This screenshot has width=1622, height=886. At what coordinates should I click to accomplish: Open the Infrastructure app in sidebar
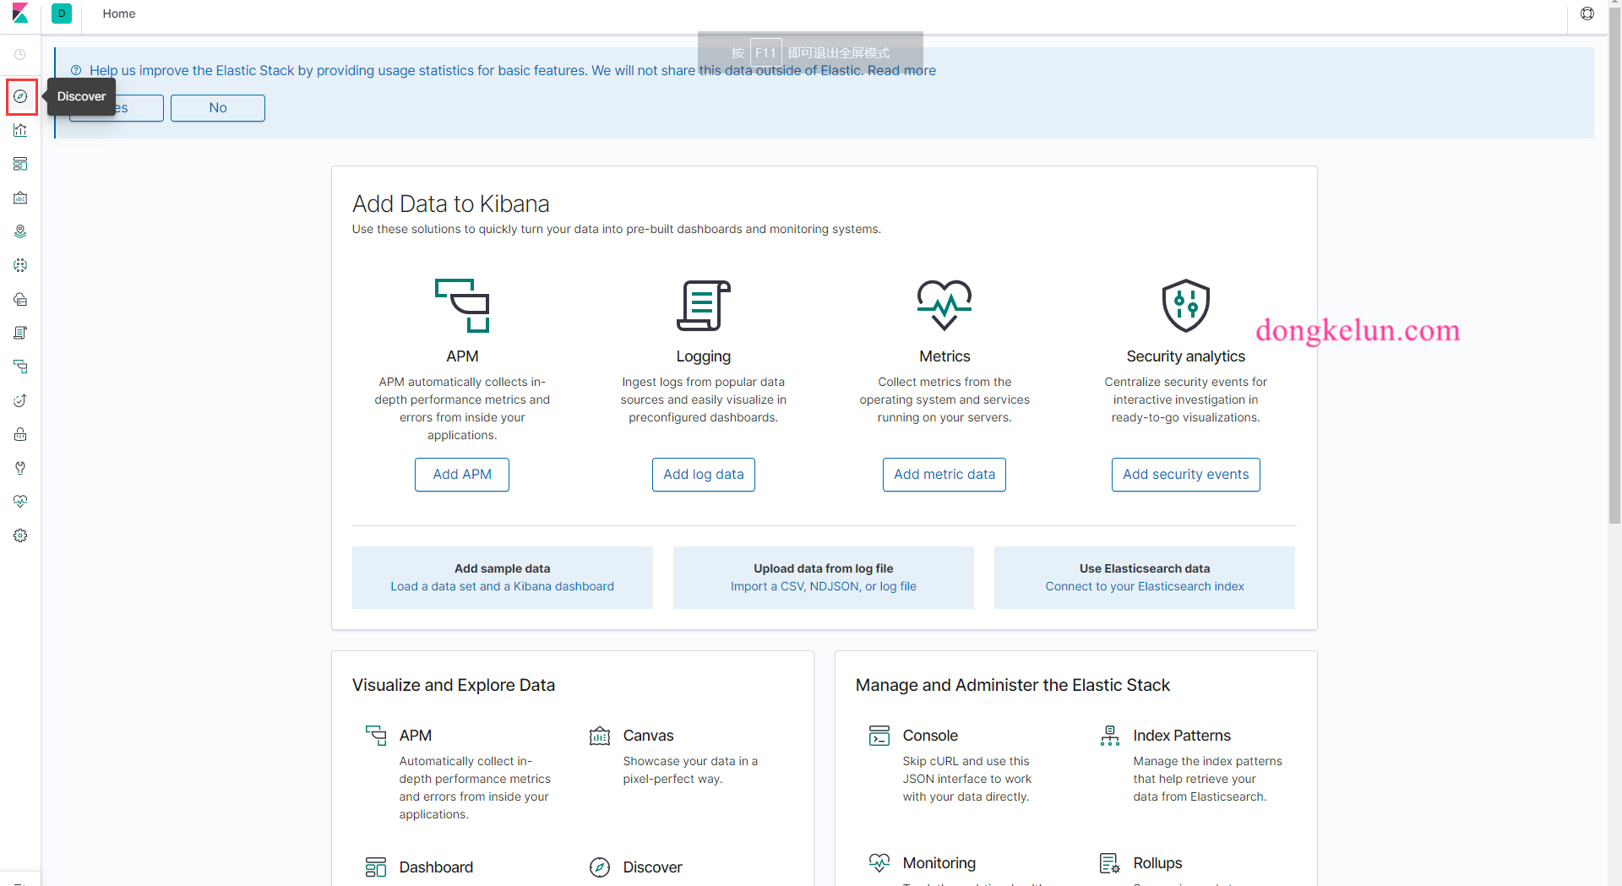coord(20,299)
